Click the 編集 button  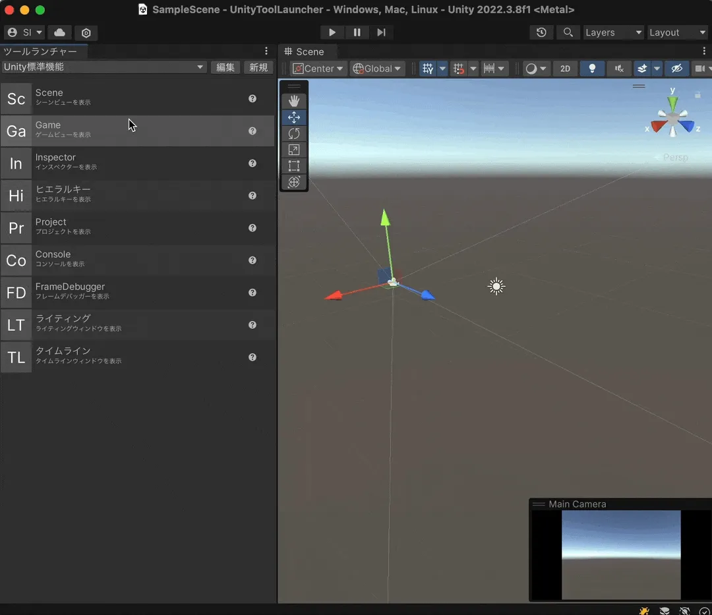click(x=225, y=67)
